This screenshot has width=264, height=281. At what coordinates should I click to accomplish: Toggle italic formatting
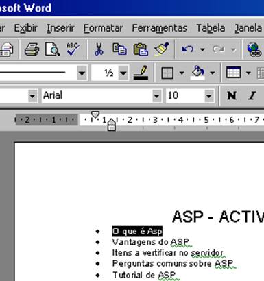pos(252,95)
